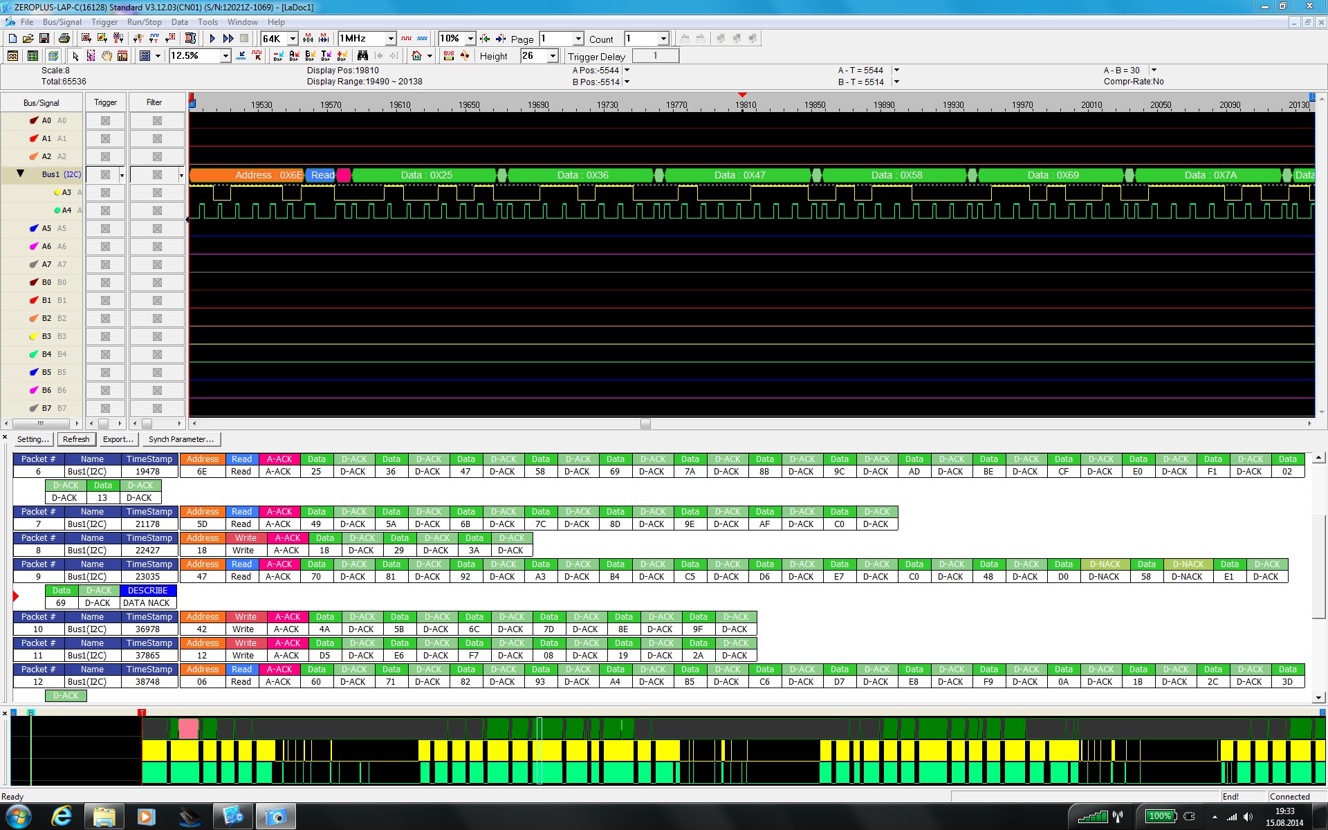
Task: Click the Open file folder icon
Action: click(28, 39)
